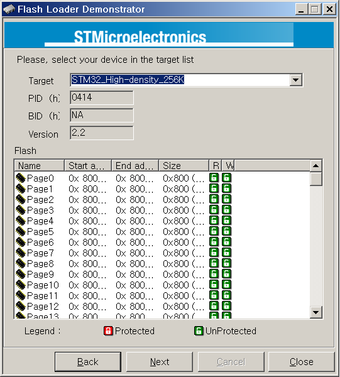Open the Target device dropdown arrow
This screenshot has width=340, height=377.
coord(296,80)
